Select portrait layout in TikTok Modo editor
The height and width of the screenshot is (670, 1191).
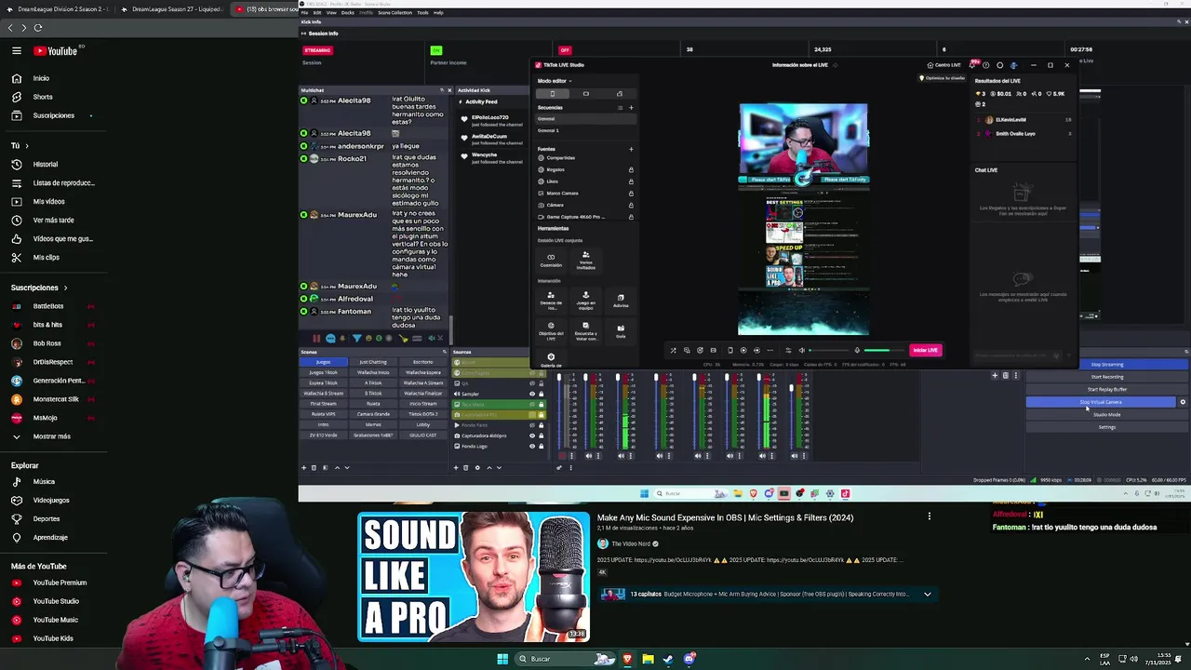click(x=552, y=93)
